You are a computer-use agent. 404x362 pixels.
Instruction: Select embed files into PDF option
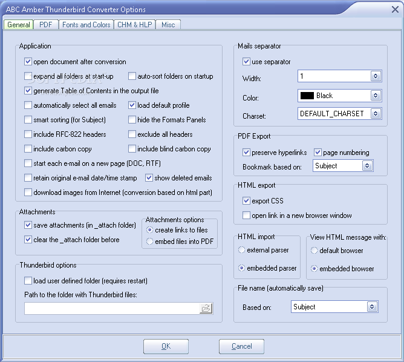(149, 242)
